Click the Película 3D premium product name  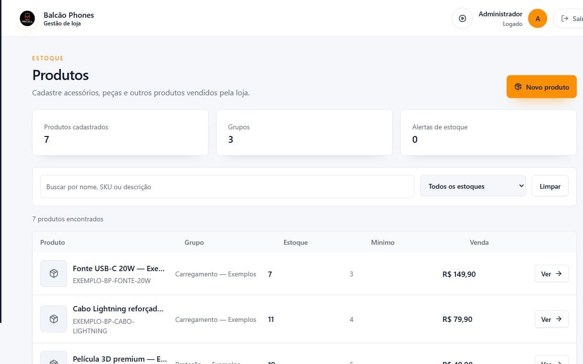coord(120,359)
